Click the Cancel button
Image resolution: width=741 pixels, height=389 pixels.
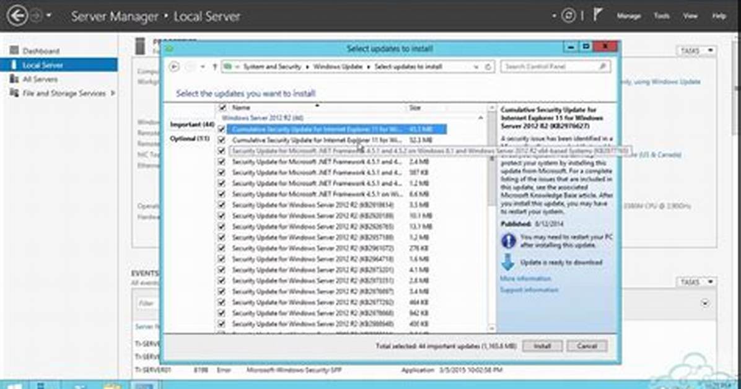[587, 346]
